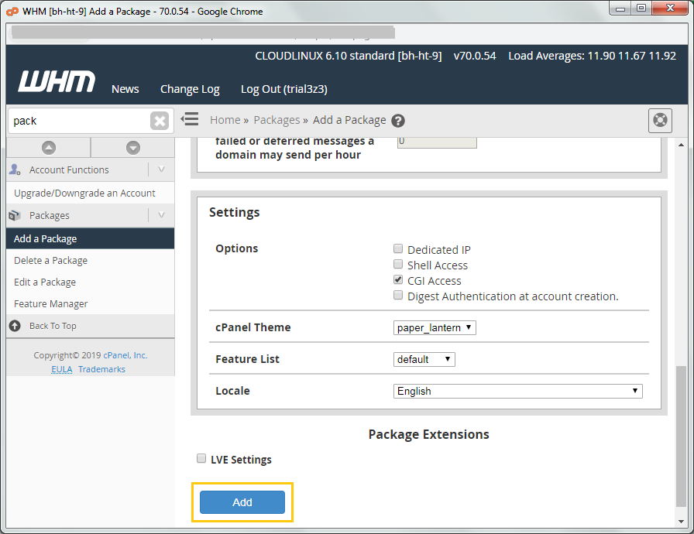Click Back To Top label
The image size is (694, 534).
click(53, 326)
